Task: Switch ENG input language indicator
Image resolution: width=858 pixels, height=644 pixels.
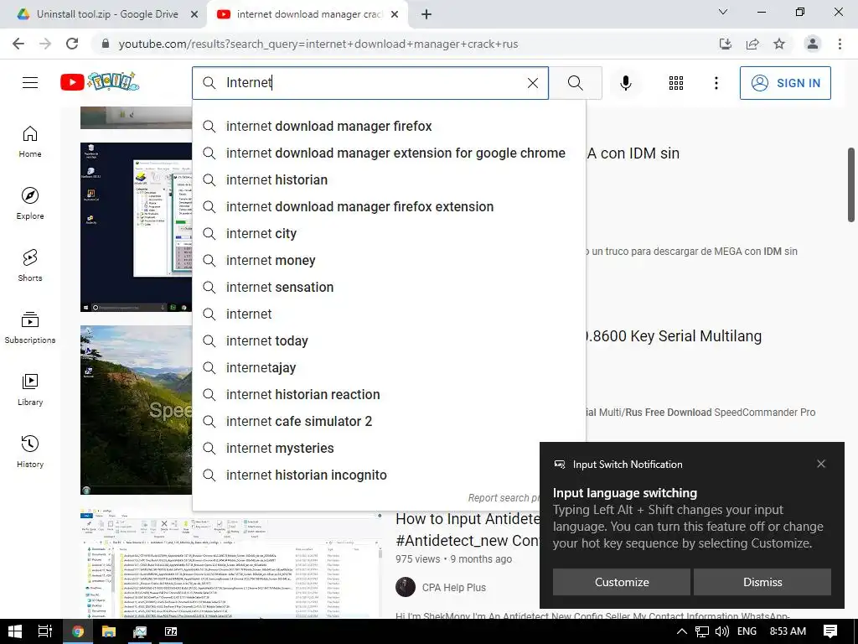Action: coord(747,631)
